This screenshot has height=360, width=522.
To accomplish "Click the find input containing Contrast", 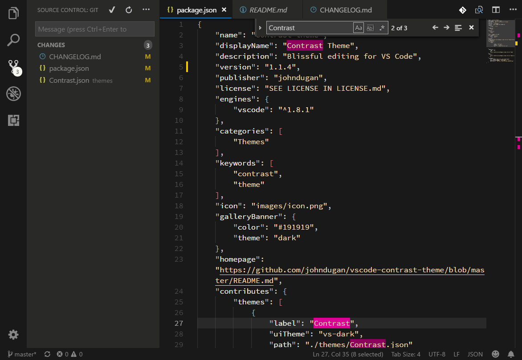I will pos(310,28).
